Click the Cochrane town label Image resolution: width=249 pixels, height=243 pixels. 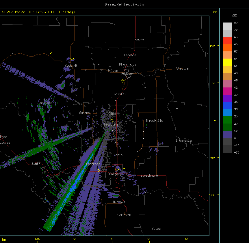(93, 164)
